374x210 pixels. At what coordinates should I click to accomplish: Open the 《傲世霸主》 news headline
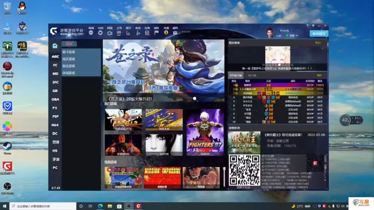pos(283,135)
